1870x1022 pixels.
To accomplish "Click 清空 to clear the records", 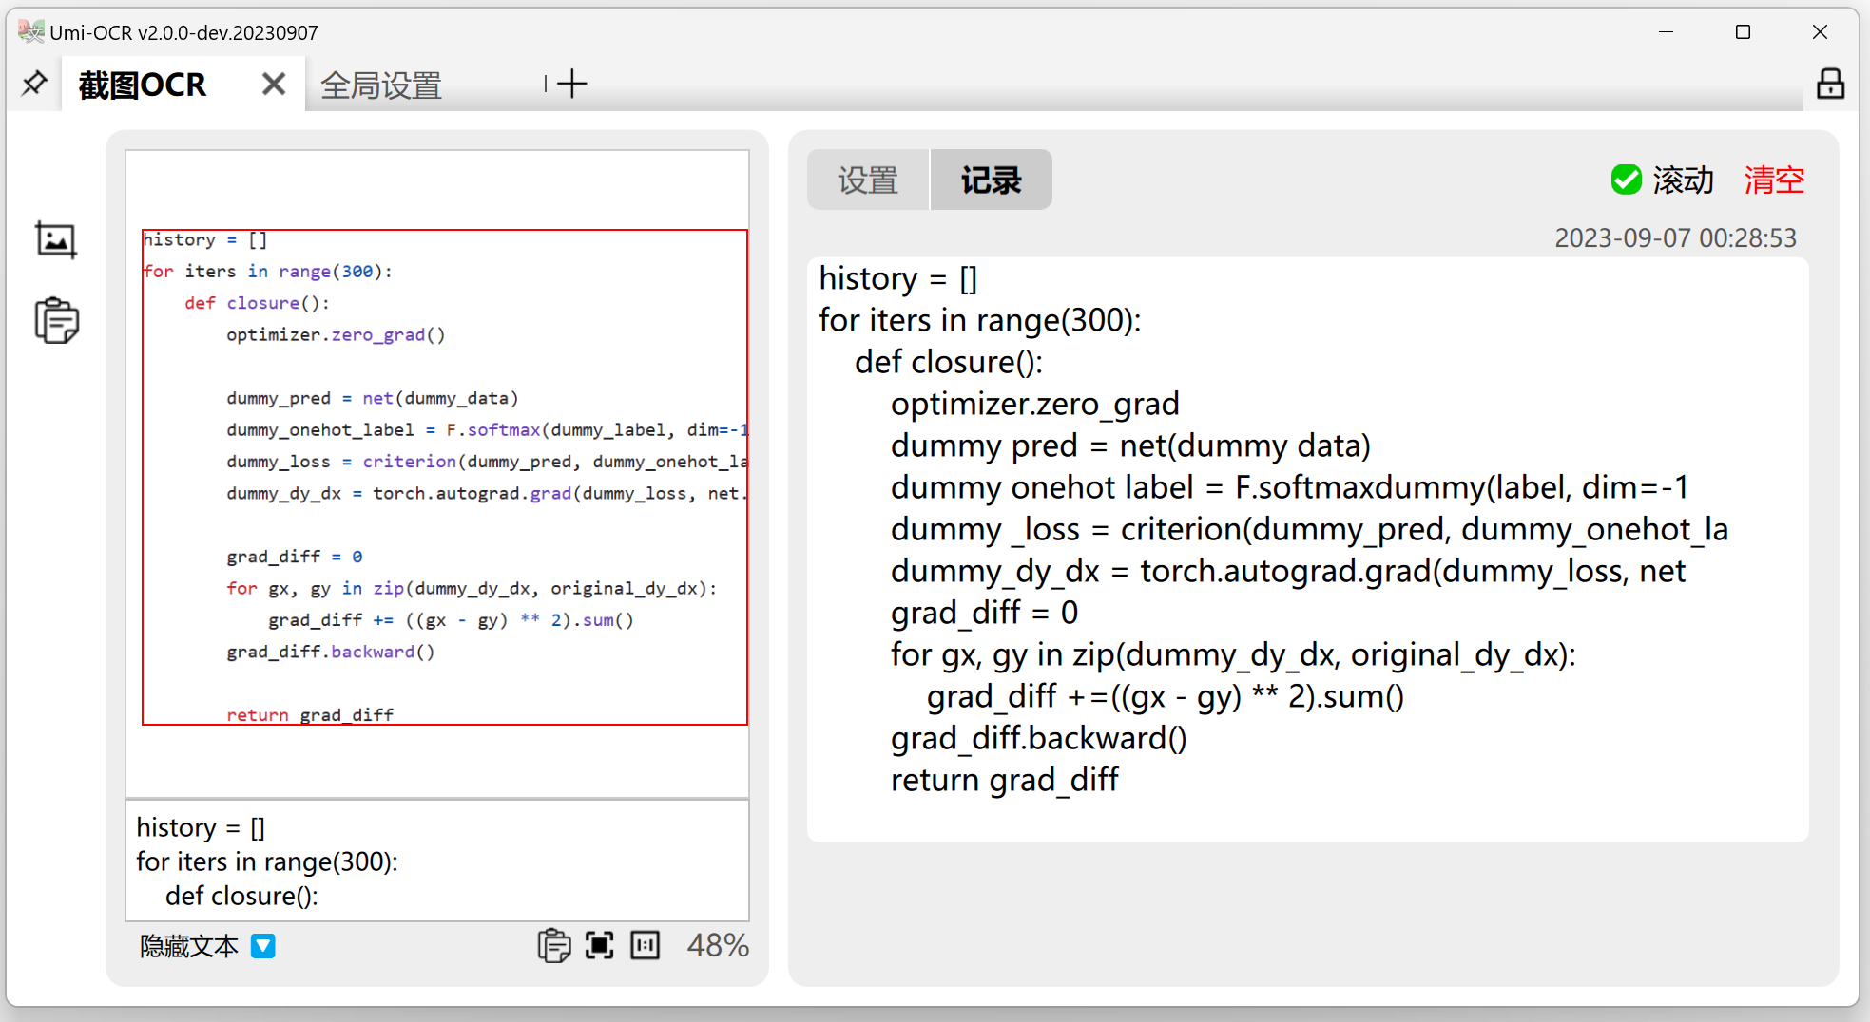I will (1772, 180).
